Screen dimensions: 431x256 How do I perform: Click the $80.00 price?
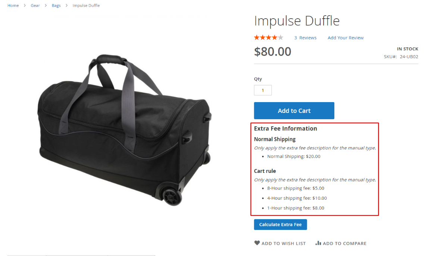pos(272,51)
